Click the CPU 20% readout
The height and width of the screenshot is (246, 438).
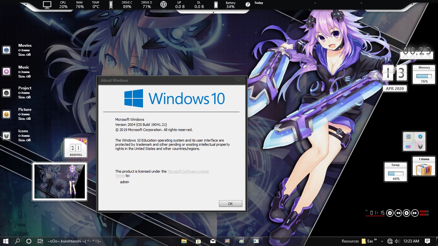63,4
